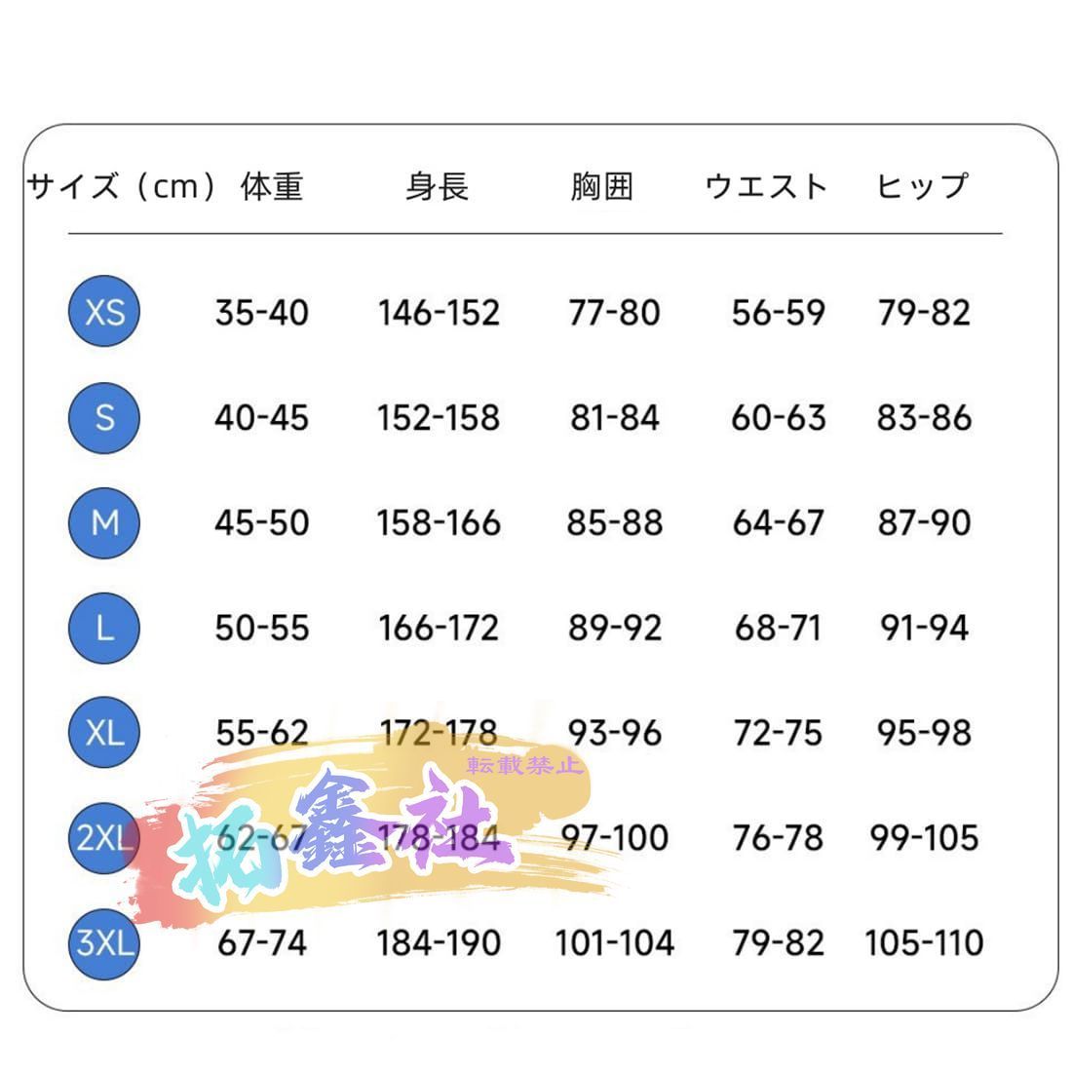
Task: Choose the 3XL size badge
Action: (104, 942)
